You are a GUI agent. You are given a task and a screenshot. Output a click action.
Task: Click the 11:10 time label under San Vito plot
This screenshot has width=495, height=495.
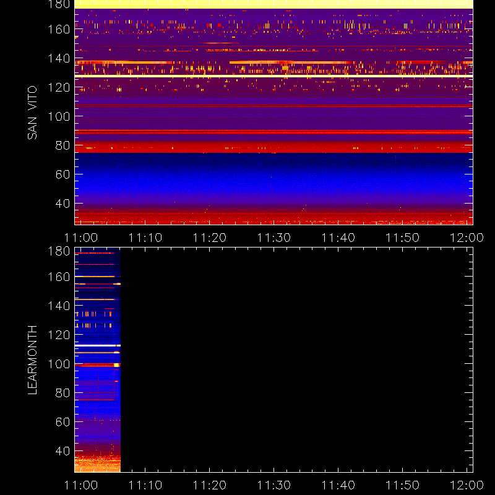tap(145, 238)
